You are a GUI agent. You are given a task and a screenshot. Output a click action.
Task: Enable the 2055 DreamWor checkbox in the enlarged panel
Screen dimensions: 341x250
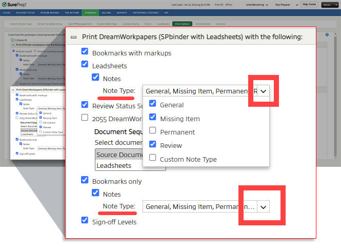coord(85,118)
